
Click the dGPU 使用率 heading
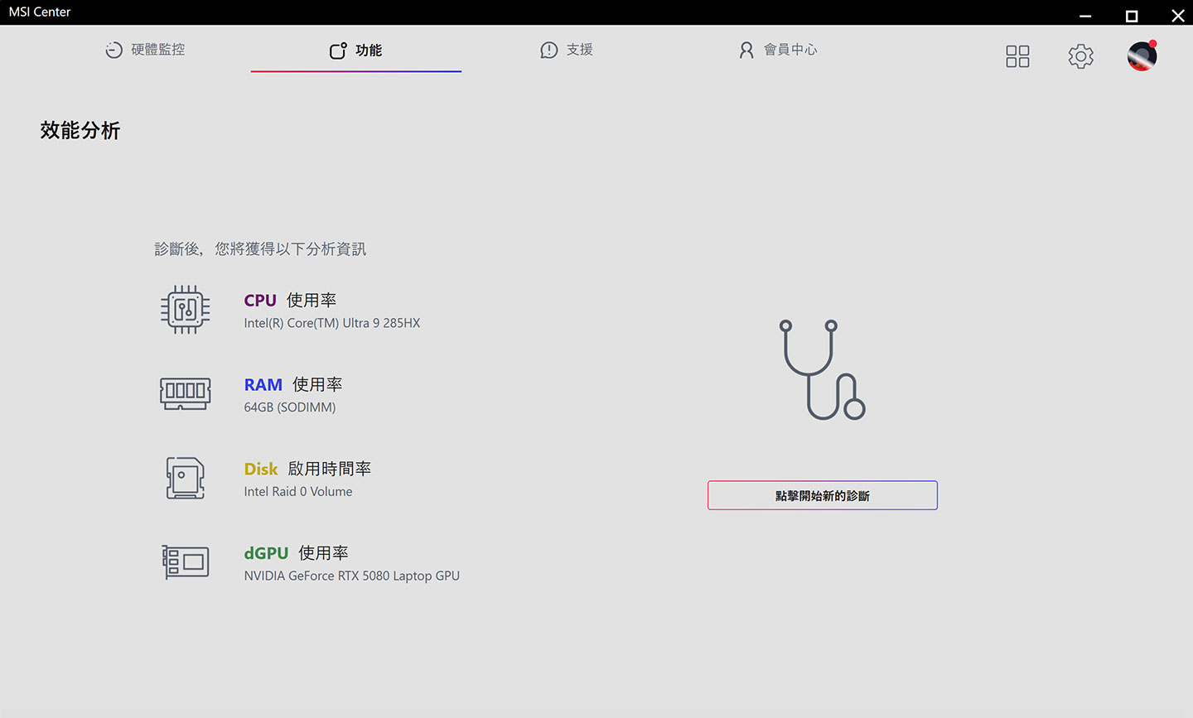(x=296, y=553)
